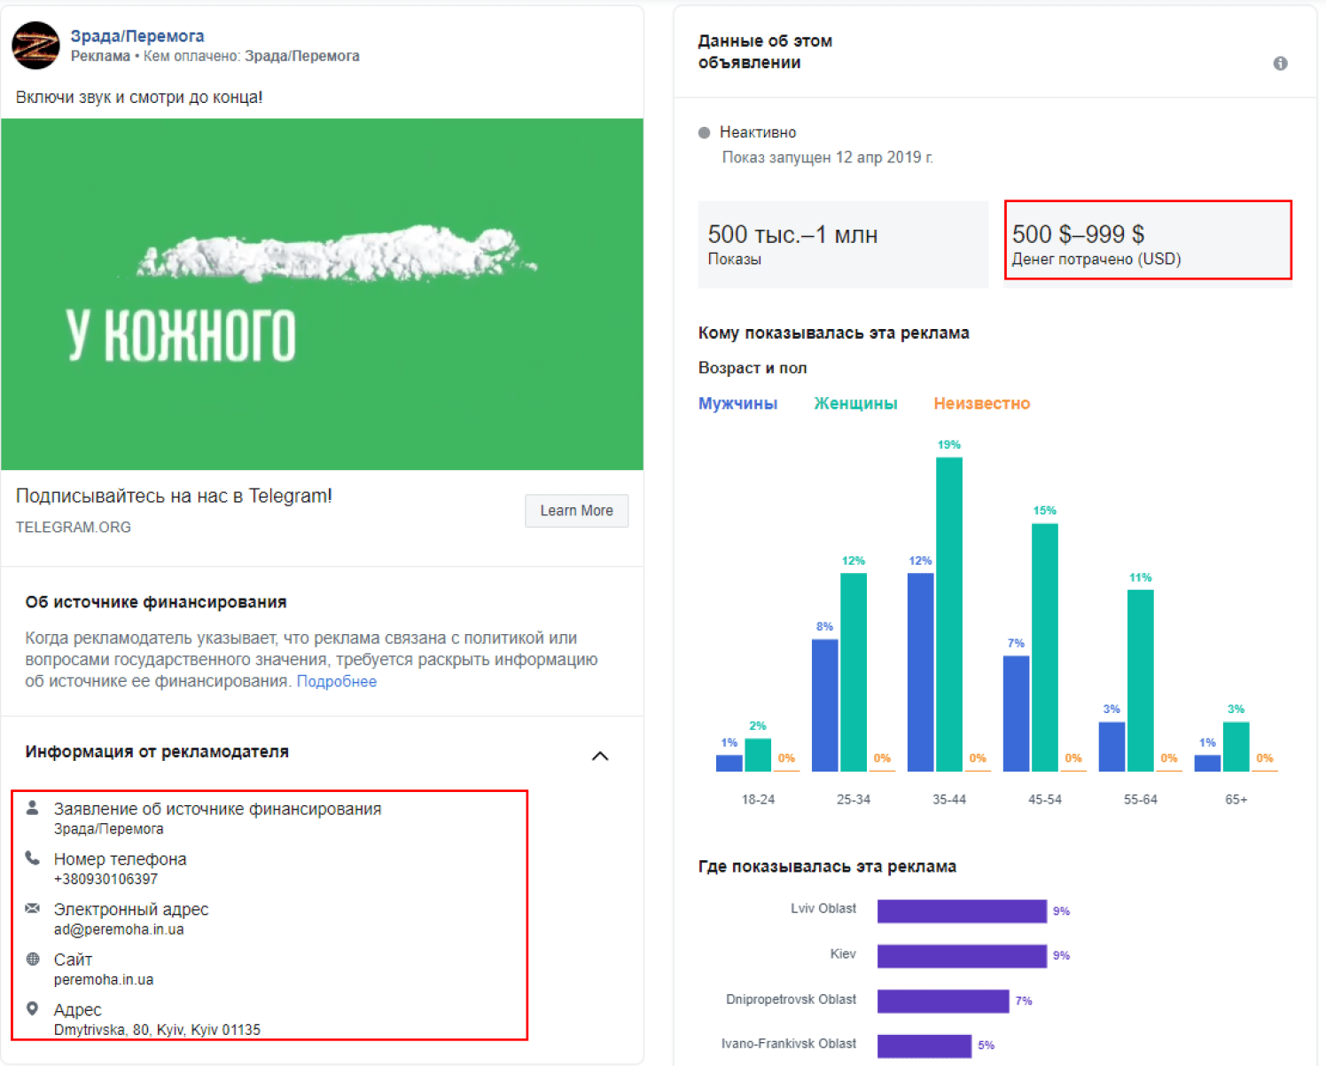Click the Dnipropetrovsk Oblast region bar
Screen dimensions: 1326x1066
coord(943,1000)
